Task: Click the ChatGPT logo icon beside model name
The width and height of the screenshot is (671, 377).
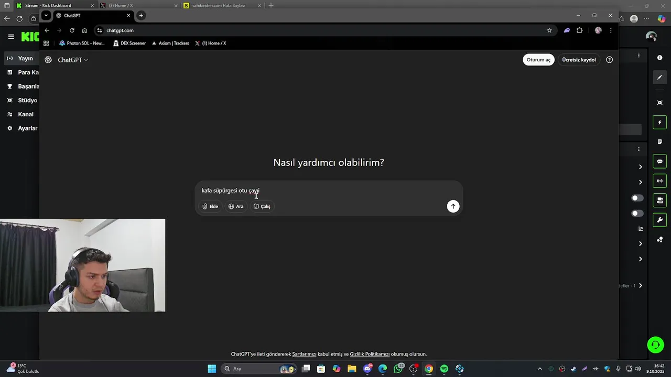Action: point(48,60)
